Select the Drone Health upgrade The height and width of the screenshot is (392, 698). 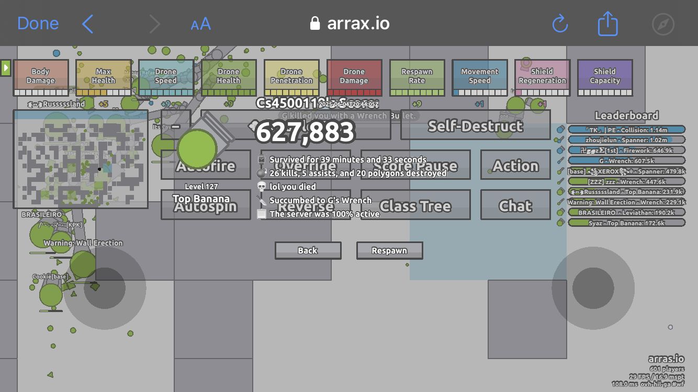[x=229, y=78]
